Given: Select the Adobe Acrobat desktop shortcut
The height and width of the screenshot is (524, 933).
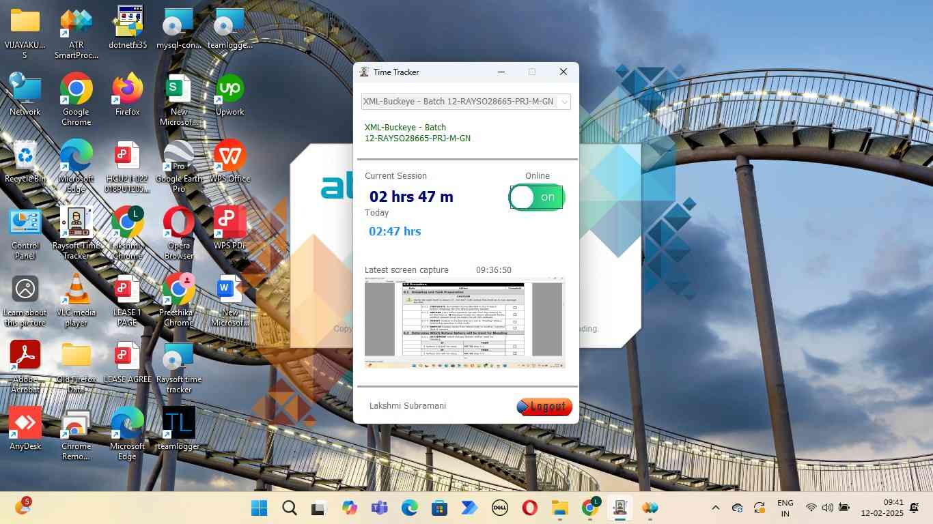Looking at the screenshot, I should click(x=25, y=368).
